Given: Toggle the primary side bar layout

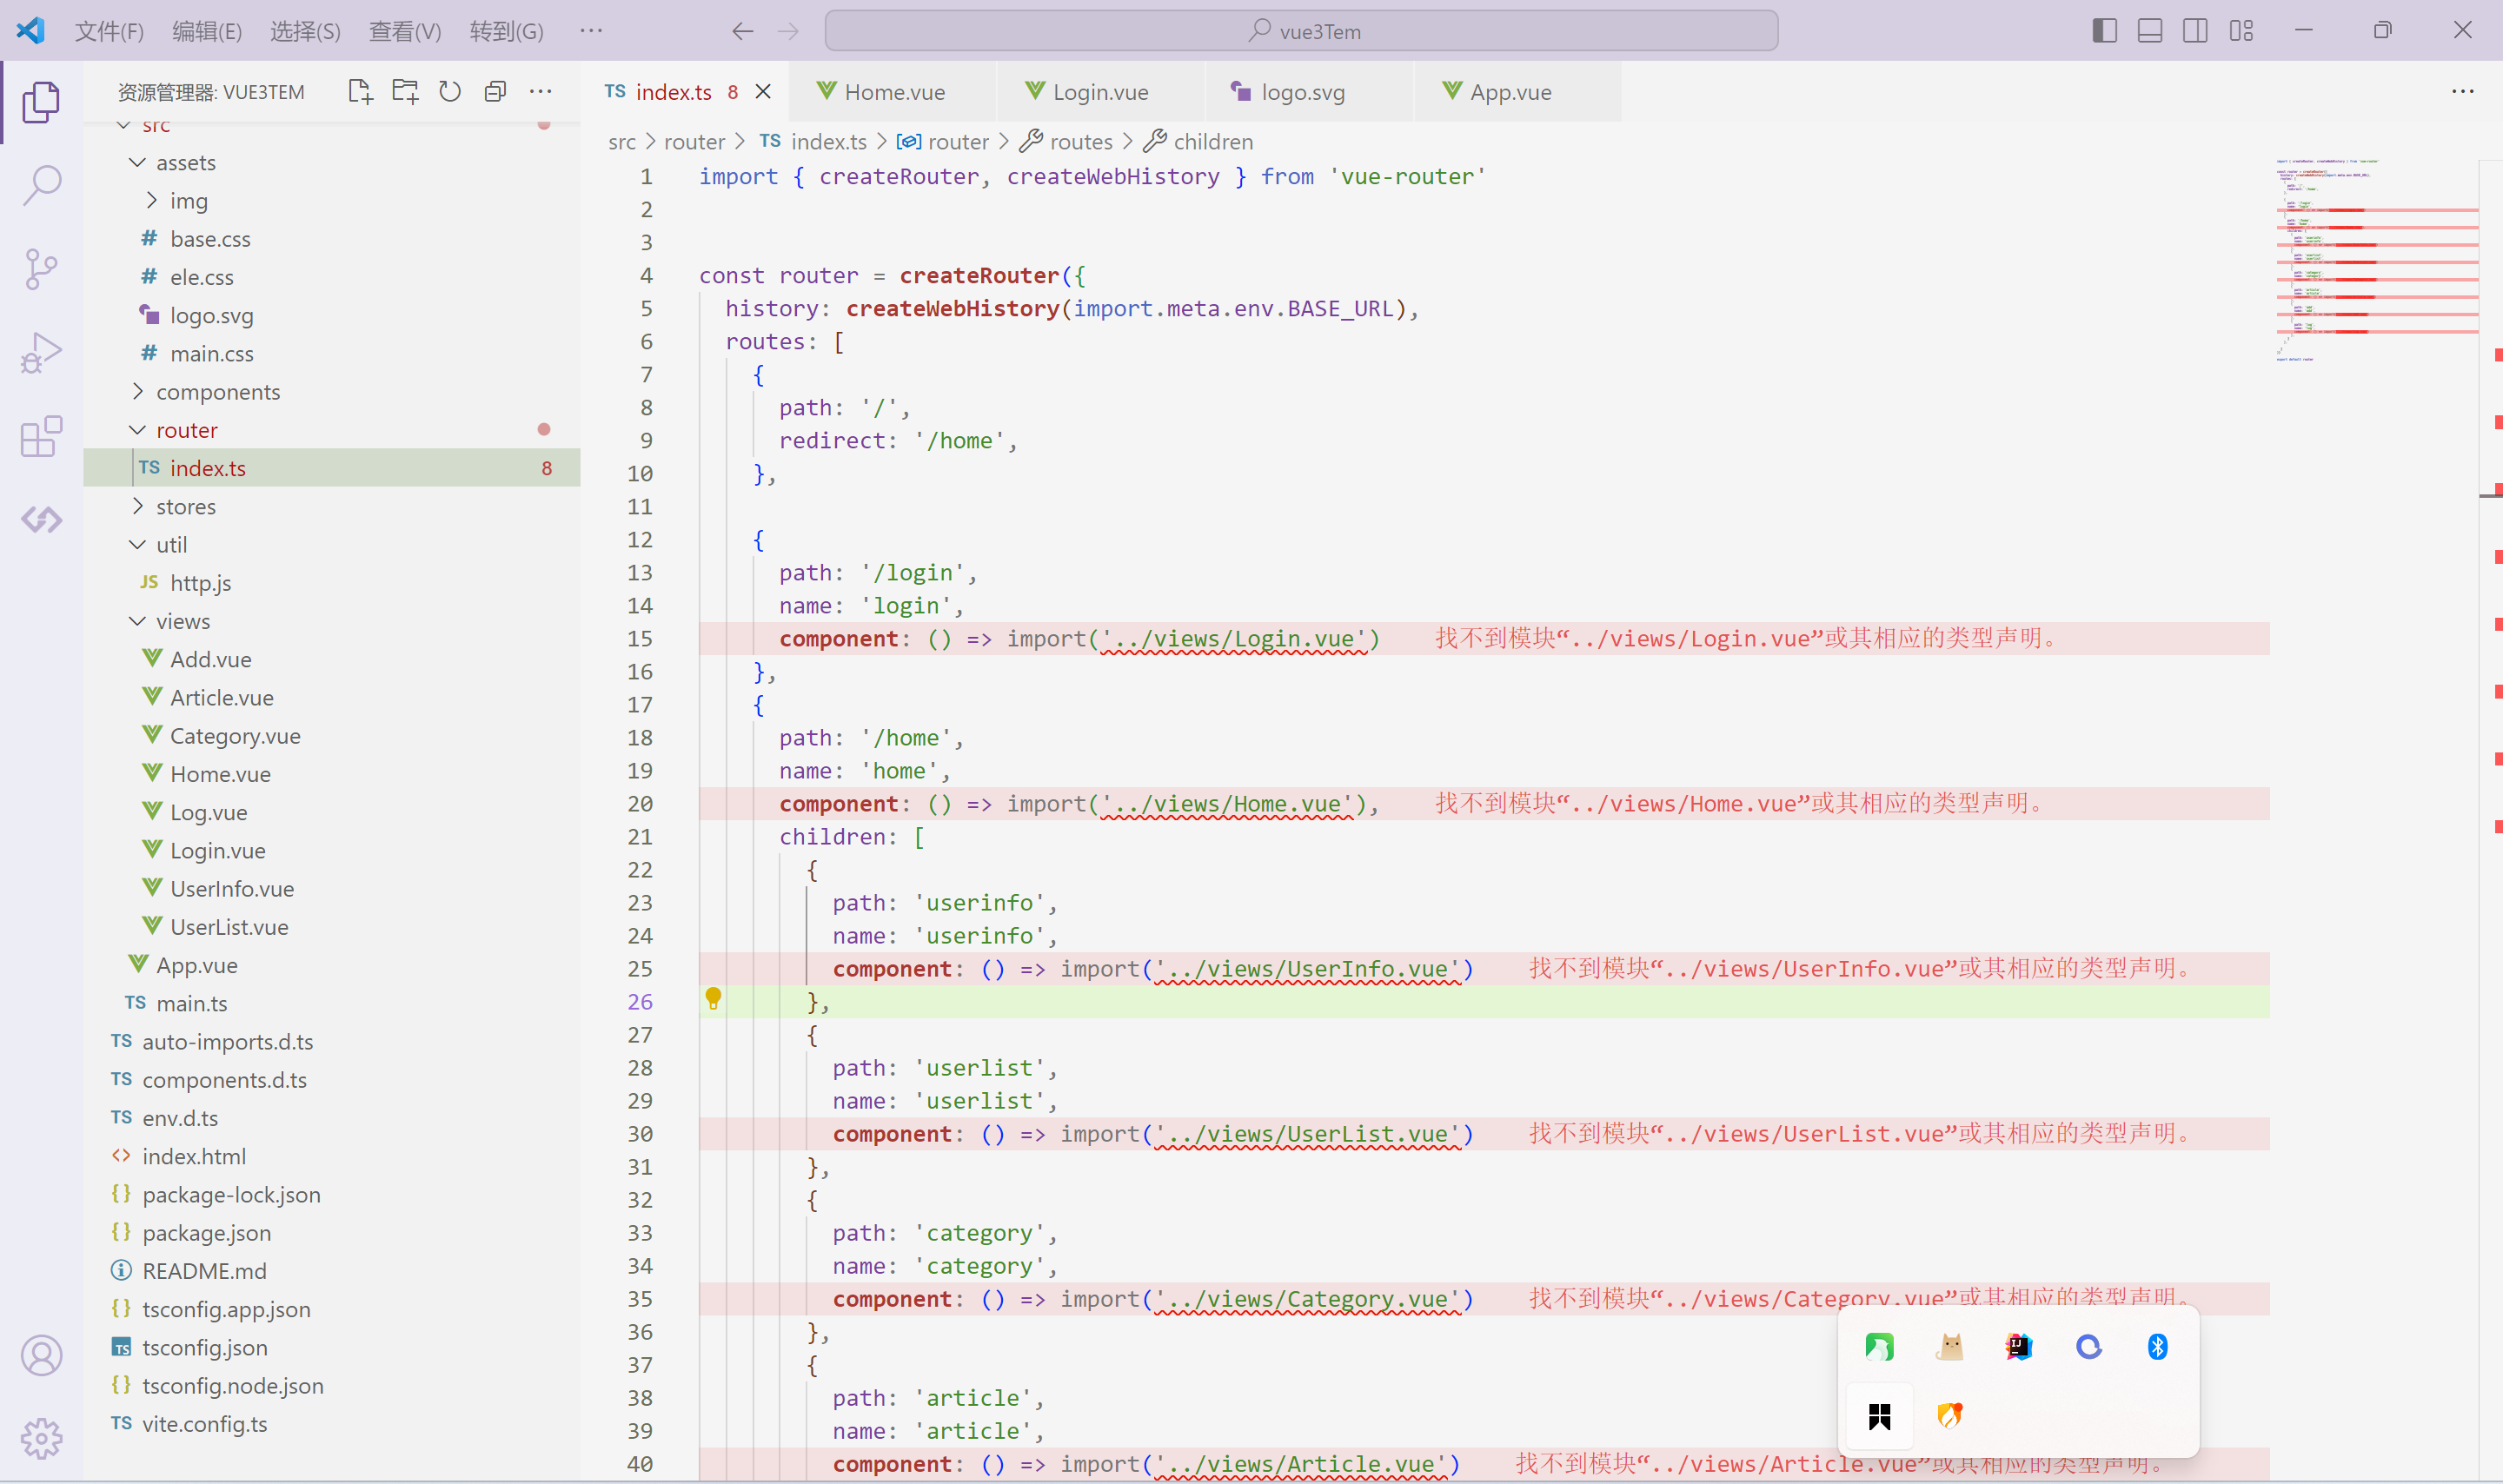Looking at the screenshot, I should pyautogui.click(x=2104, y=31).
